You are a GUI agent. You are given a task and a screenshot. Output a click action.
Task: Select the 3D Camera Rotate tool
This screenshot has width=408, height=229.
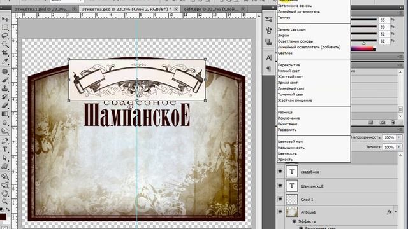tap(5, 185)
